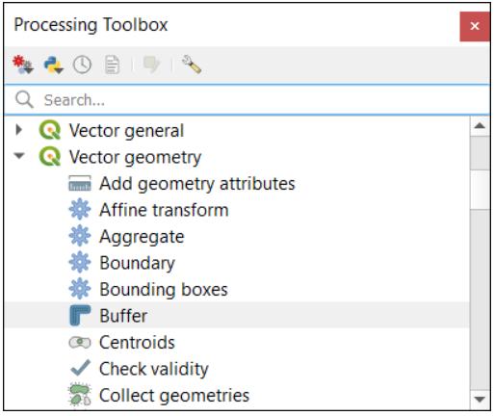Open toolbox Options wrench icon
The image size is (494, 416).
tap(192, 65)
